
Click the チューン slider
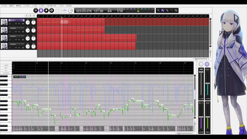[x=201, y=117]
